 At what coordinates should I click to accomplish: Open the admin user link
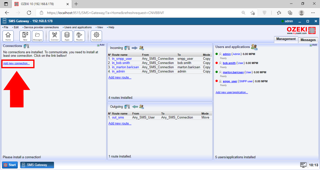pyautogui.click(x=227, y=54)
